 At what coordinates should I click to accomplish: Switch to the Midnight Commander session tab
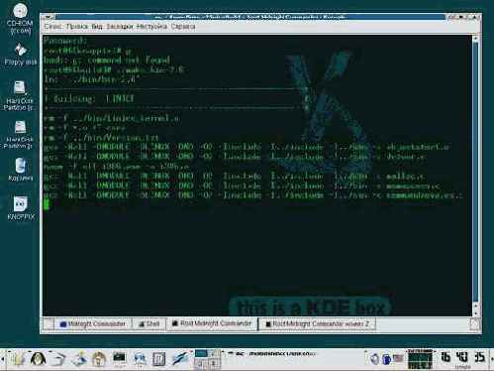tap(93, 323)
